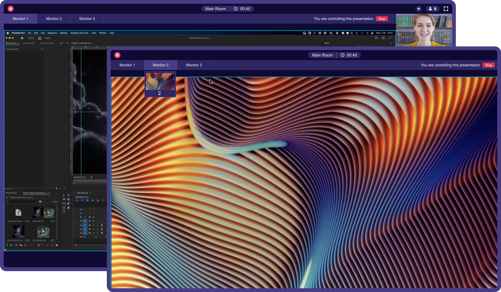
Task: Select the Track Select Forward tool
Action: [69, 195]
